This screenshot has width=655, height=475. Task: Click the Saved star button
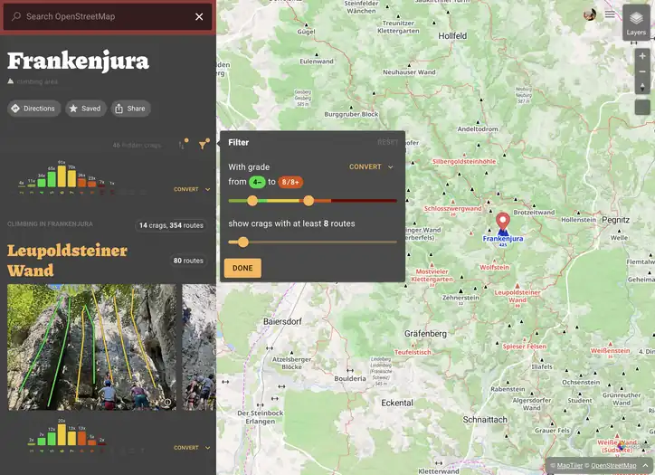point(85,109)
